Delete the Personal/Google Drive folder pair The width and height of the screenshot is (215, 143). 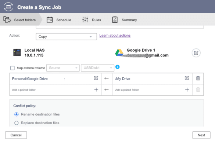198,78
